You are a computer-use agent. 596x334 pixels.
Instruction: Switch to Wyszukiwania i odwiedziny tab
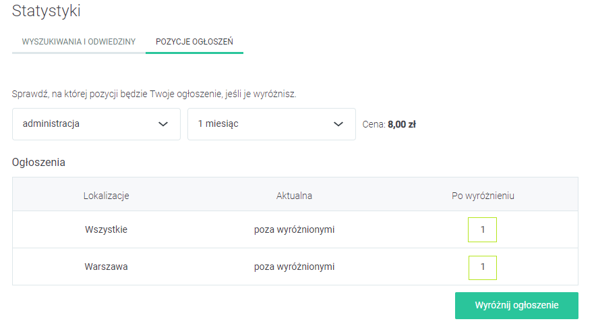click(x=78, y=42)
